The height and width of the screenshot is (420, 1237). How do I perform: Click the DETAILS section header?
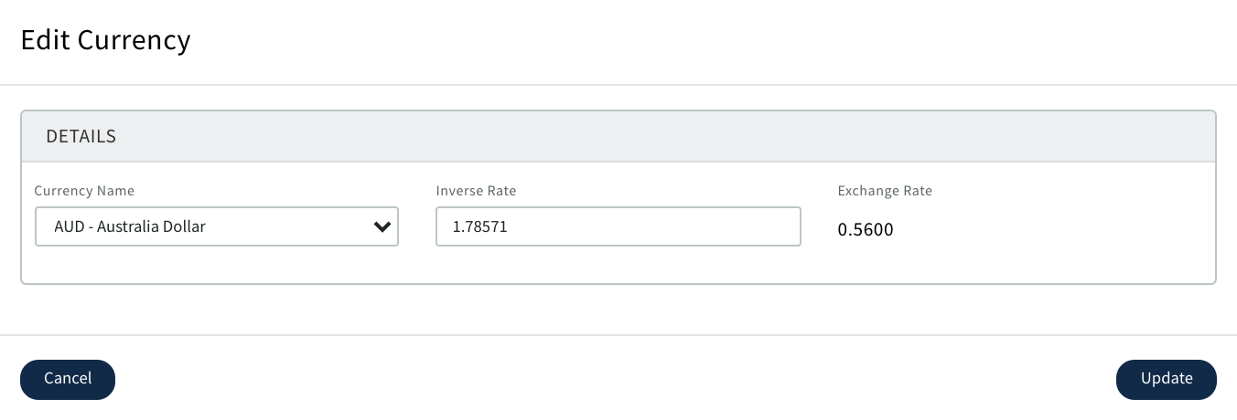(x=81, y=136)
